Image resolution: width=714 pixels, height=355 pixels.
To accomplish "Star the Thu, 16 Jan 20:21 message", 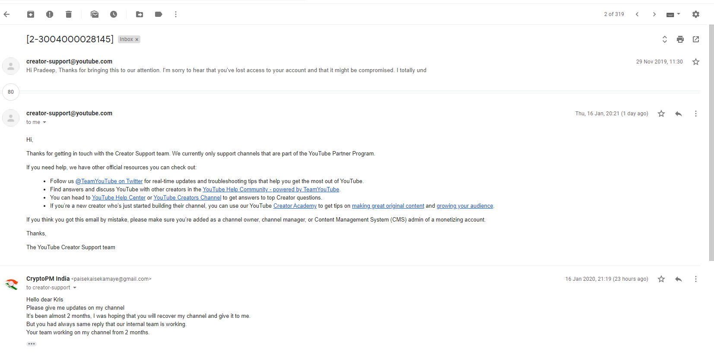I will (661, 114).
